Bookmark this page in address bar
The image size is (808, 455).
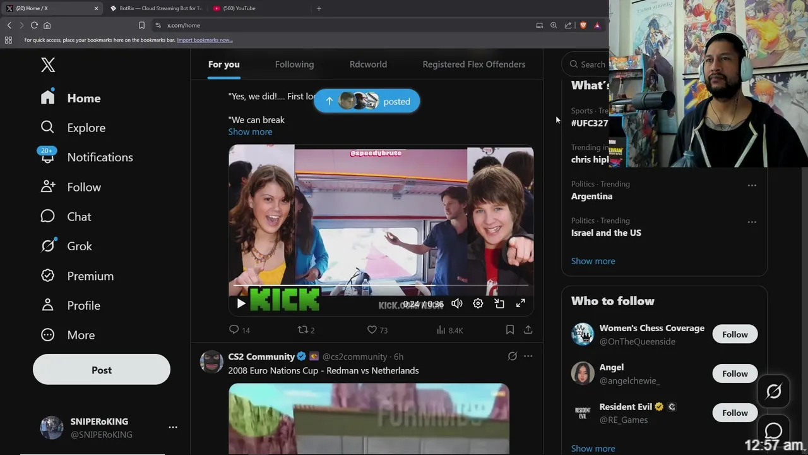[141, 25]
